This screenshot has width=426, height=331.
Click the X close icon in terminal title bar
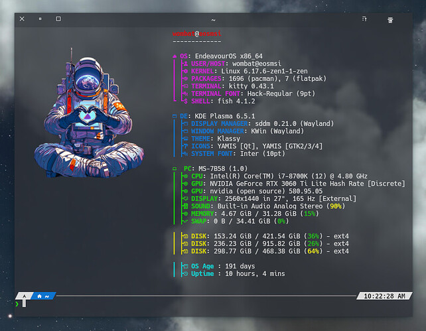coord(22,19)
